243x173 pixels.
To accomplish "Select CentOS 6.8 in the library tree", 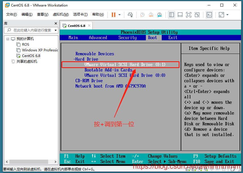I will click(x=31, y=56).
